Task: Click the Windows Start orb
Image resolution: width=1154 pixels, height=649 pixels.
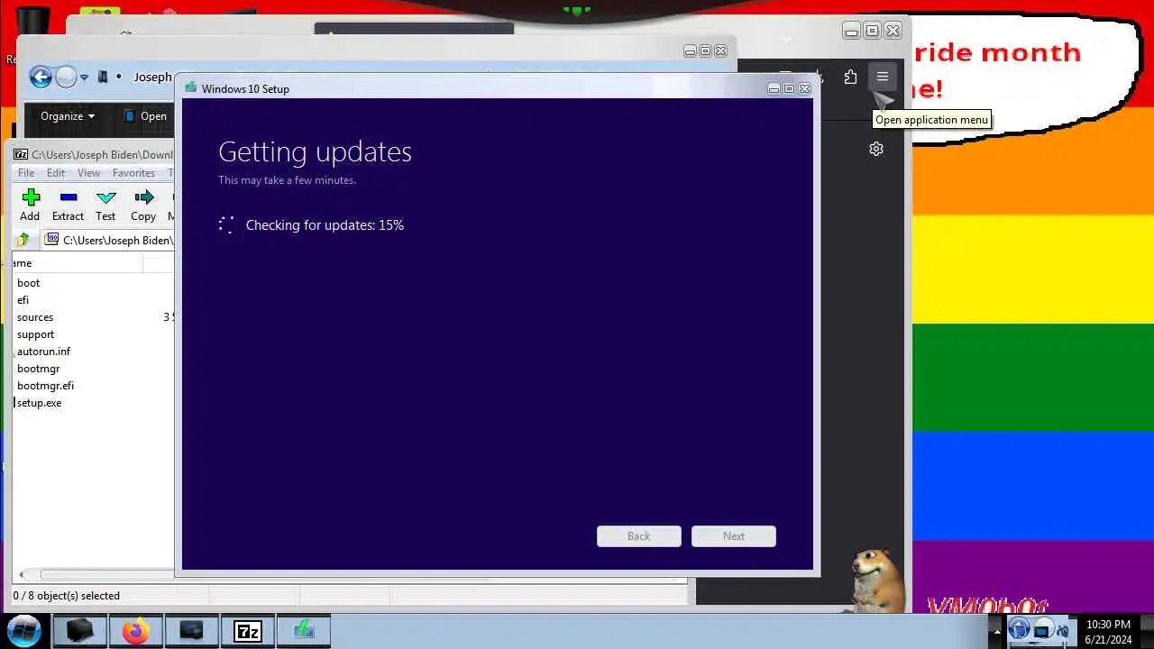Action: [24, 630]
